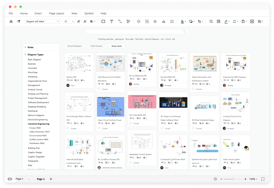Image resolution: width=274 pixels, height=188 pixels.
Task: Click the zoom slider handle
Action: click(x=233, y=179)
